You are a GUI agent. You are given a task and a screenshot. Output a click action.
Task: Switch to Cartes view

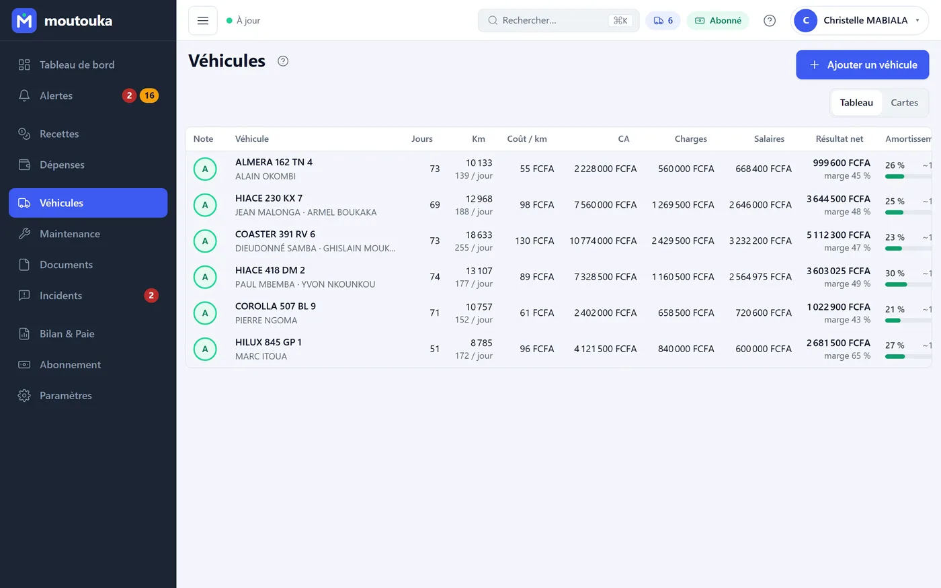coord(904,103)
